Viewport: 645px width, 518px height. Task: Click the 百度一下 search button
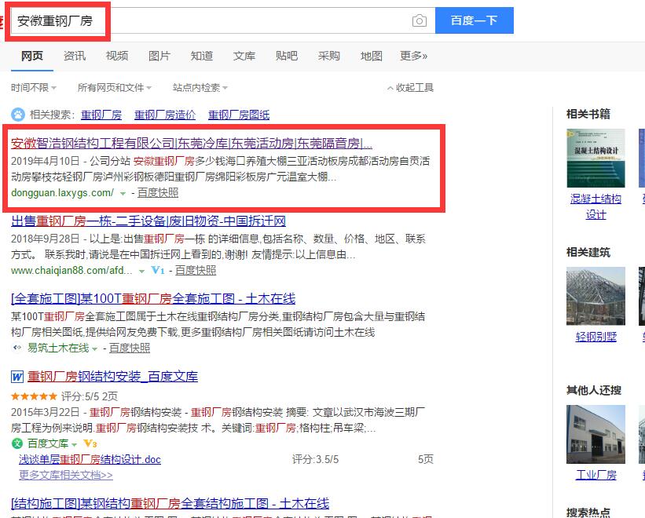475,20
